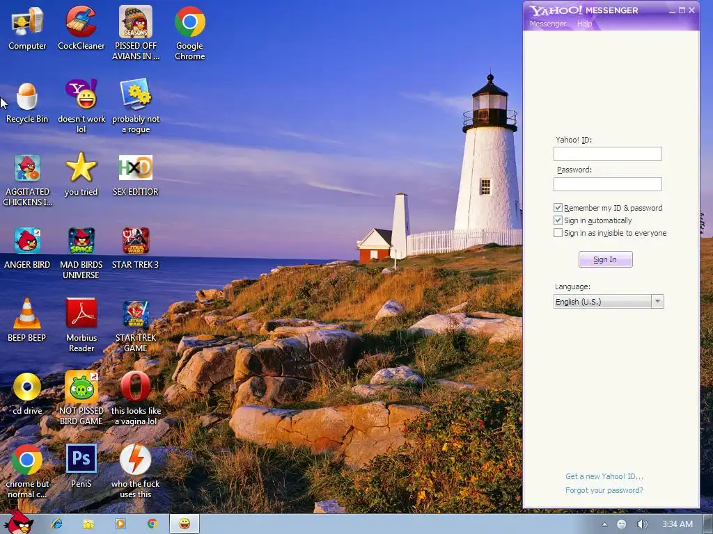Open the red Opera browser desktop shortcut

(x=136, y=398)
